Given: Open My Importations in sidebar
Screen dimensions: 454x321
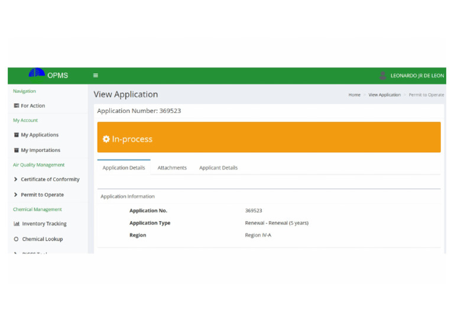Looking at the screenshot, I should coord(48,150).
